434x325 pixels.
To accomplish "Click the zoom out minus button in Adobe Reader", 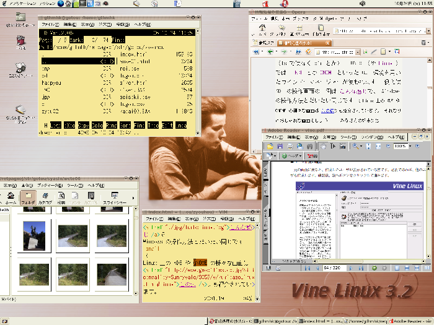I will pos(388,146).
